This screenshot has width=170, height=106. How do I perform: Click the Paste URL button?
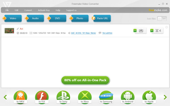click(101, 18)
